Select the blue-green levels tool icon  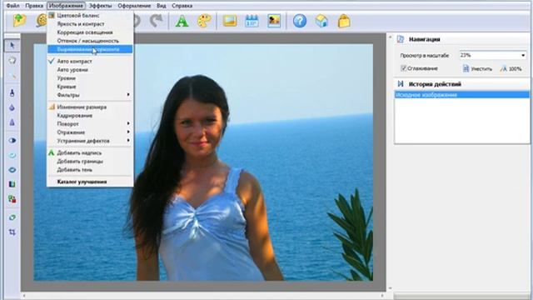(12, 184)
